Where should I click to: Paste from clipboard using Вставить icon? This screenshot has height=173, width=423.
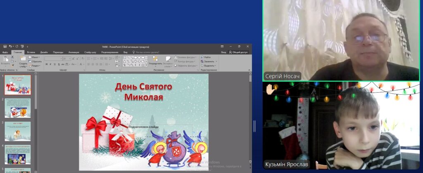(5, 58)
